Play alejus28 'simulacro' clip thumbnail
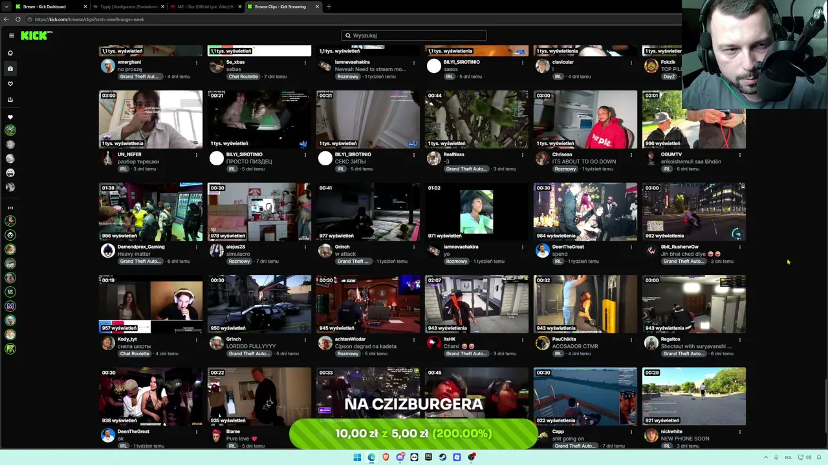 [259, 212]
